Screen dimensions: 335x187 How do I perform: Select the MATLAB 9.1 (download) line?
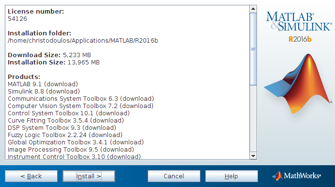[43, 84]
